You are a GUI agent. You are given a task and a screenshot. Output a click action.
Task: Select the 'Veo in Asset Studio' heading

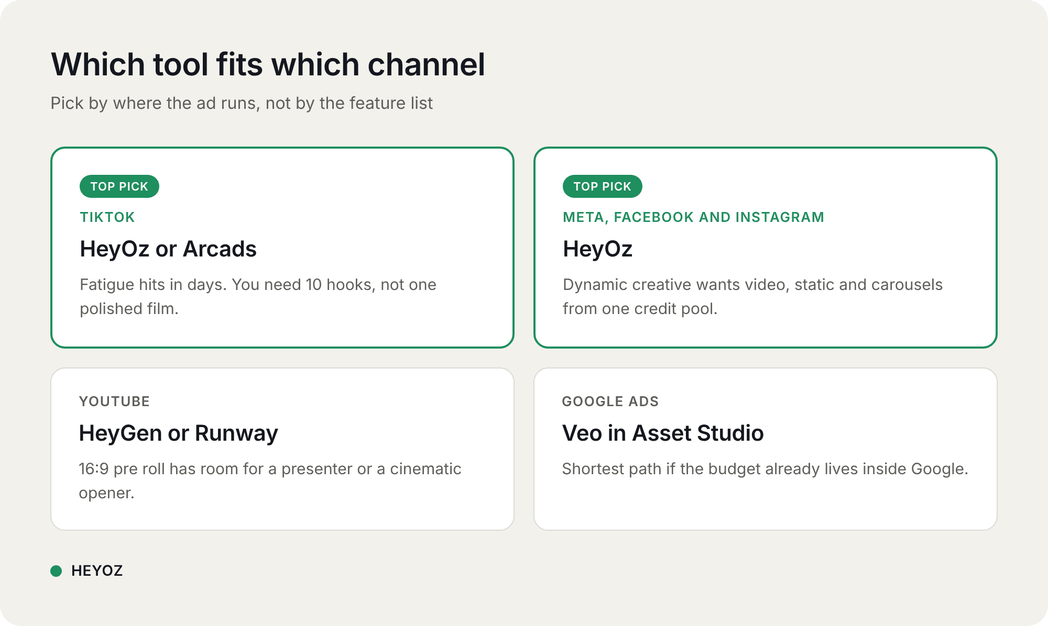(x=663, y=433)
